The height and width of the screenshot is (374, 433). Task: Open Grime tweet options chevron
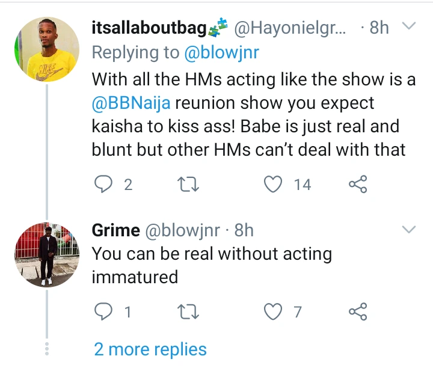click(x=408, y=230)
